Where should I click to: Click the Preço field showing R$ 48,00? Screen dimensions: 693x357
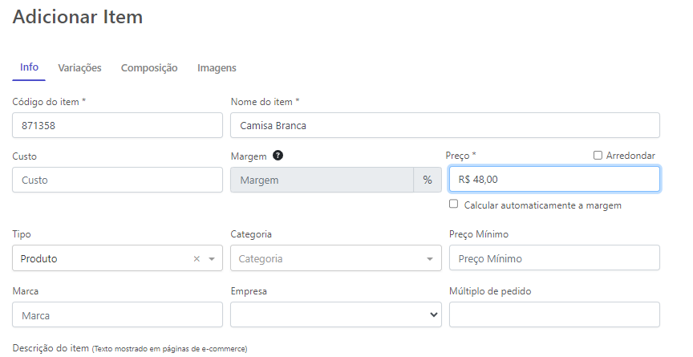pos(553,180)
